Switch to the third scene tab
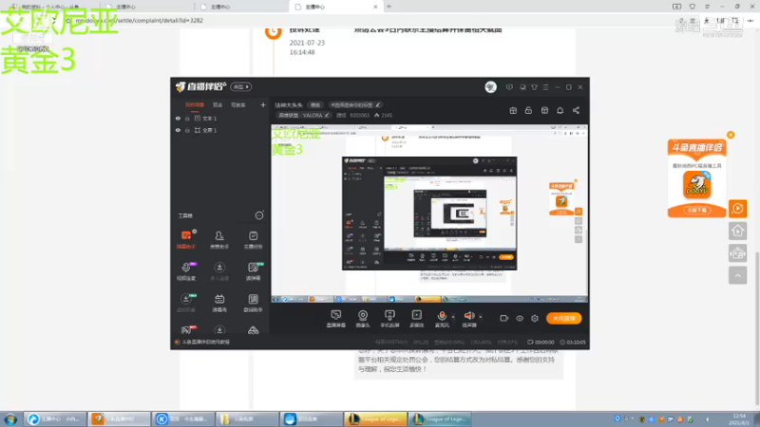This screenshot has height=427, width=760. tap(238, 105)
